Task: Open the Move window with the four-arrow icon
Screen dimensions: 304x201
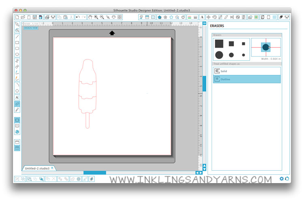Action: pos(208,17)
